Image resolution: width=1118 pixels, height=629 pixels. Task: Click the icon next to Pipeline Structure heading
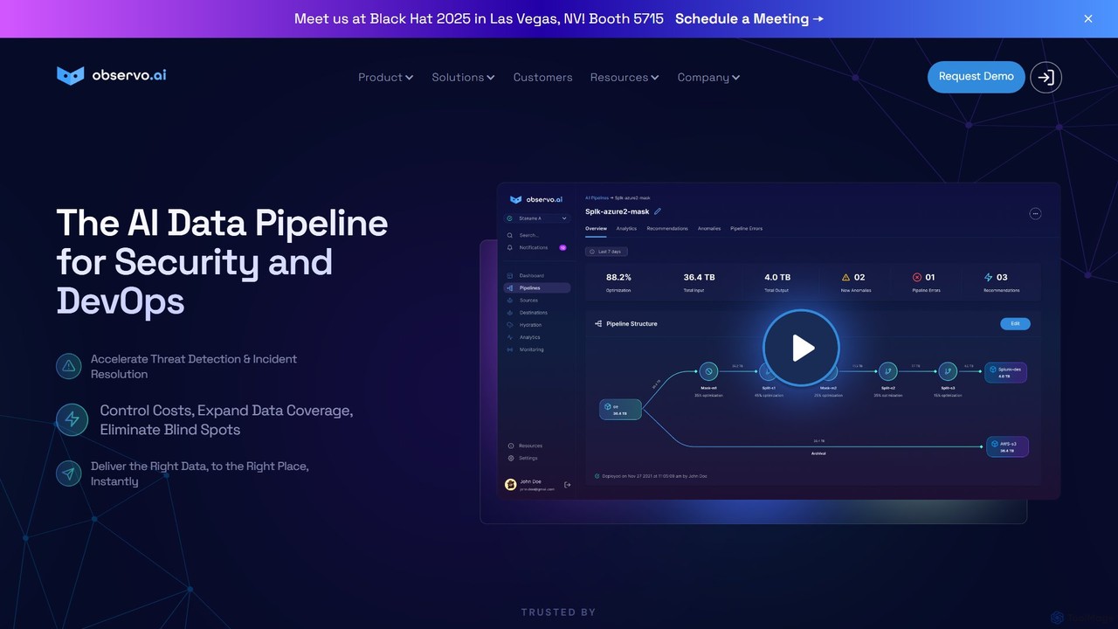[x=598, y=323]
